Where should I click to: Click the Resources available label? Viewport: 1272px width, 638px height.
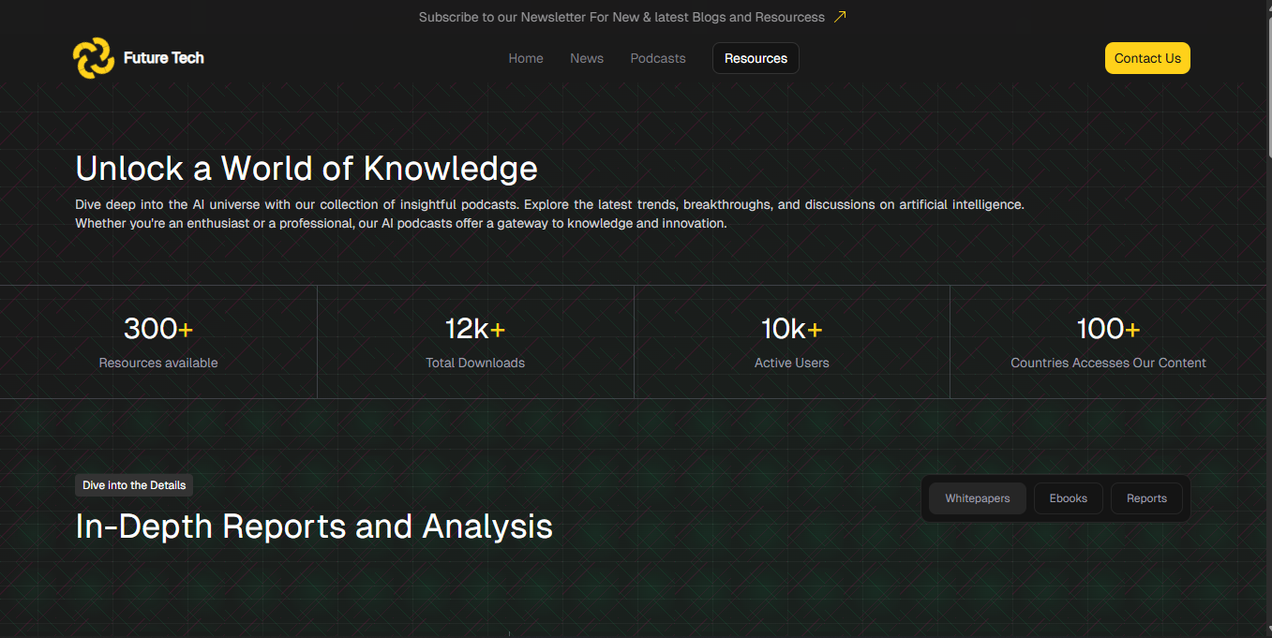[158, 363]
